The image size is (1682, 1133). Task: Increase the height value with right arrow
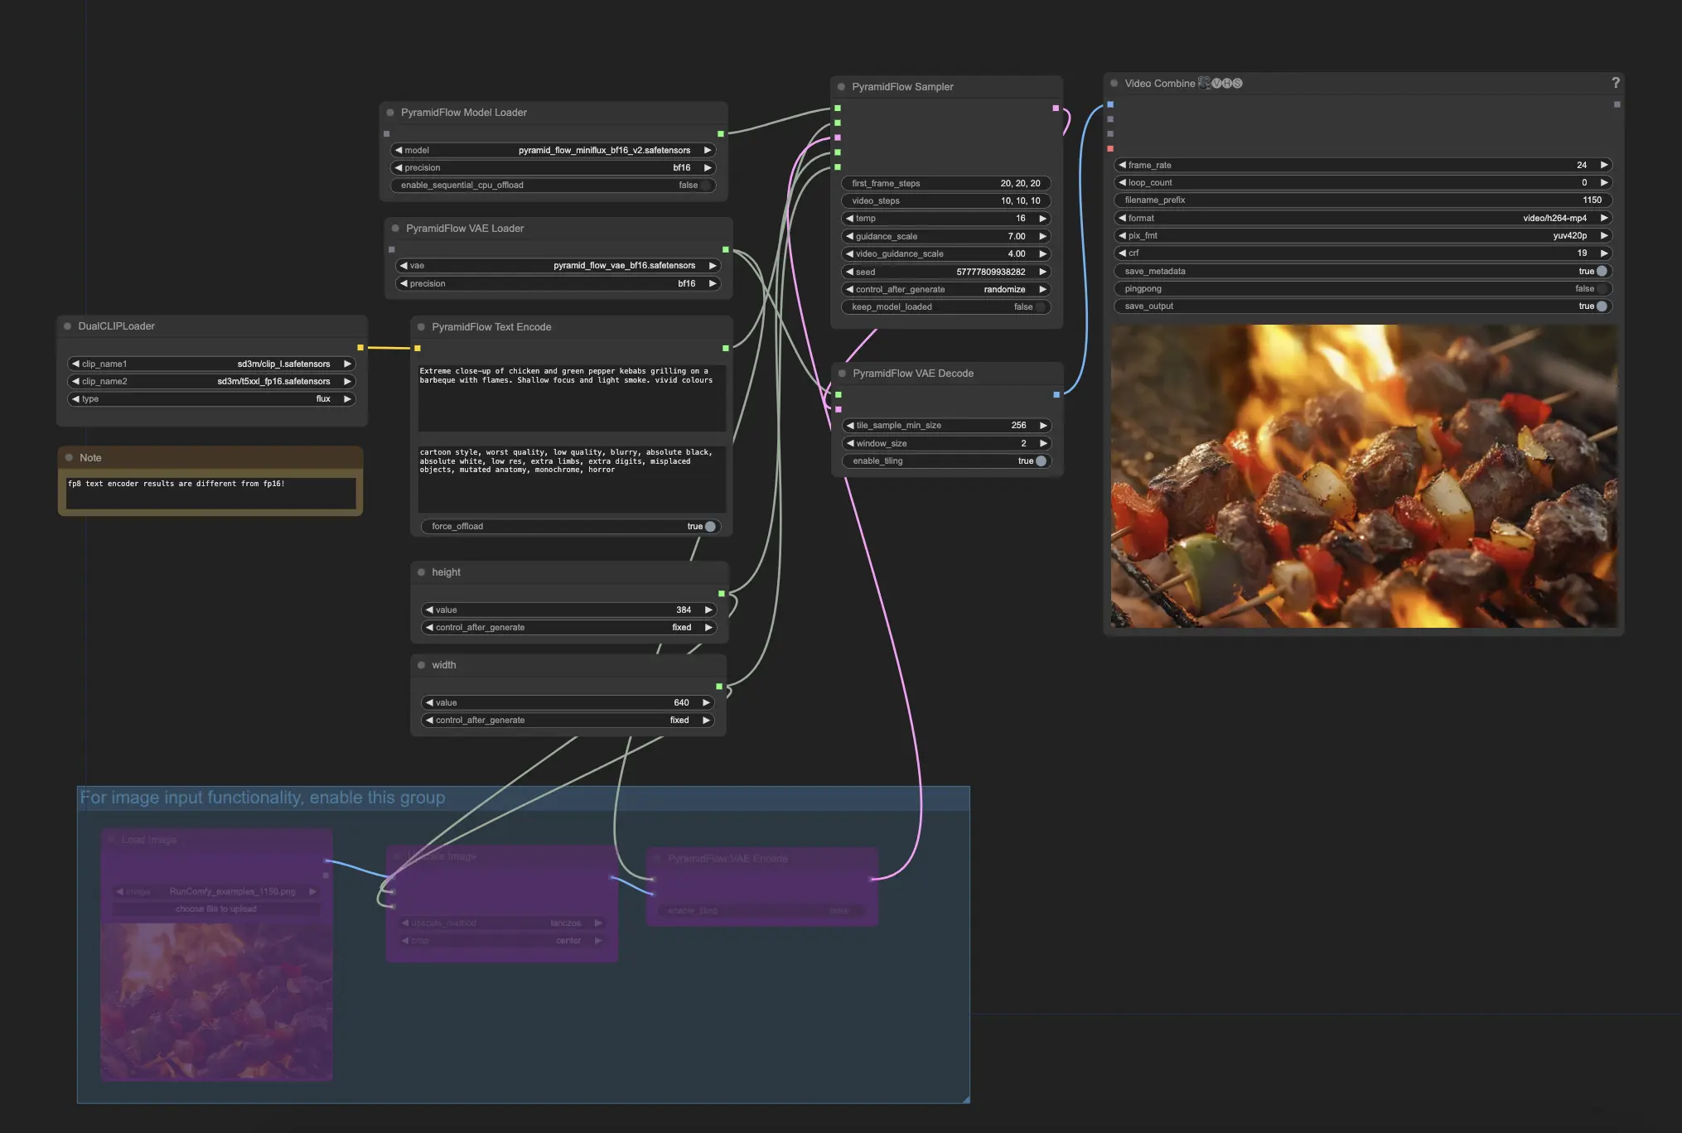pyautogui.click(x=708, y=610)
